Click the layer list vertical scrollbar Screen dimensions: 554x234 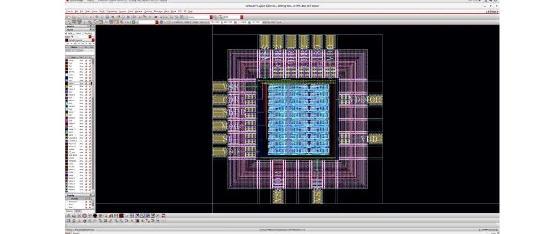coord(93,125)
